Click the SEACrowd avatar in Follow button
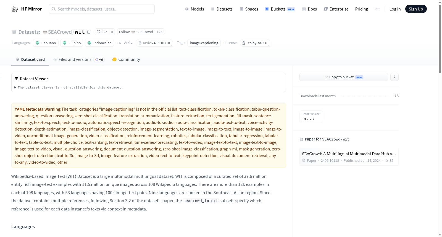 click(x=133, y=32)
